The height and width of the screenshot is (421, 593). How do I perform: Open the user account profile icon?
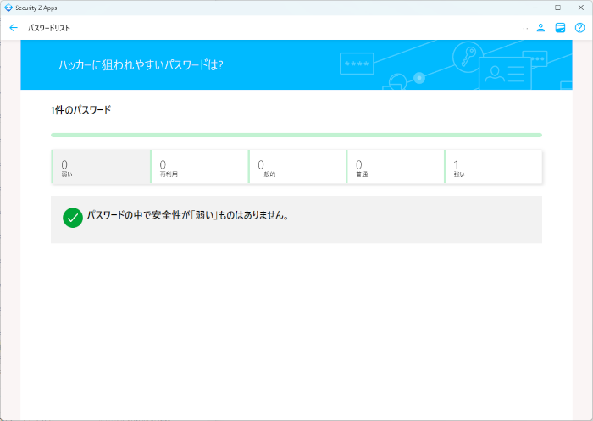[x=540, y=28]
